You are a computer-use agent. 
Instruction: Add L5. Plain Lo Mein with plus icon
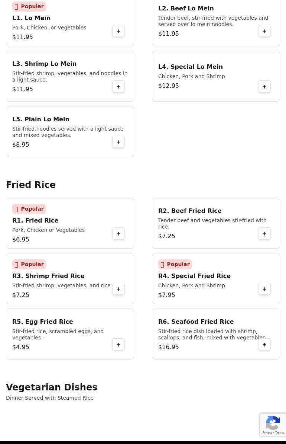(118, 142)
